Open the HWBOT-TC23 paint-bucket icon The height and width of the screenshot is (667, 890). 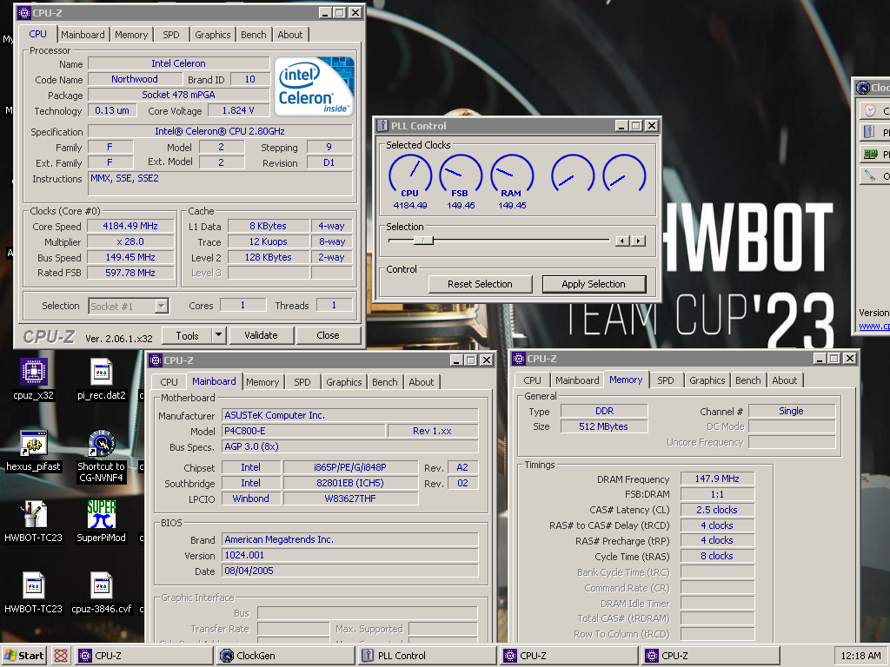pyautogui.click(x=34, y=514)
